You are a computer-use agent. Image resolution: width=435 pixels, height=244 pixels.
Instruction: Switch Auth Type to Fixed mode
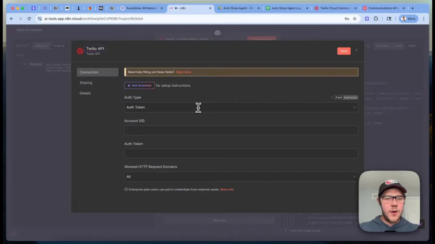(x=339, y=98)
